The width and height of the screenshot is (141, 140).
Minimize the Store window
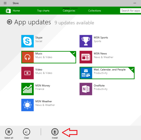click(135, 3)
